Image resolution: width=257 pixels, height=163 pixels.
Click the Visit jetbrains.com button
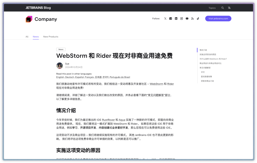tap(218, 19)
